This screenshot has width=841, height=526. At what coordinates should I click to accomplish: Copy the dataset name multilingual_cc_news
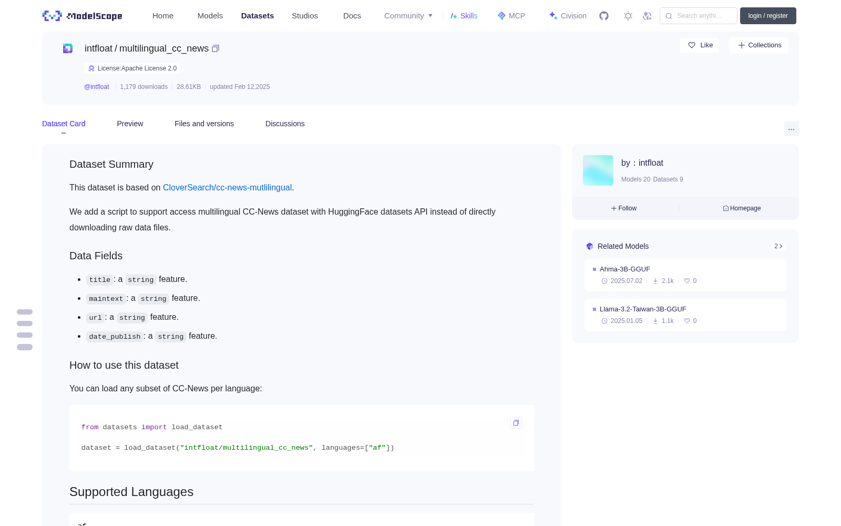pos(216,48)
